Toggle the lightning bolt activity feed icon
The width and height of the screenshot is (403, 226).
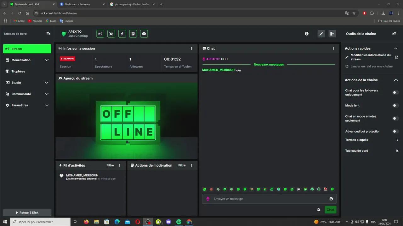pyautogui.click(x=122, y=34)
